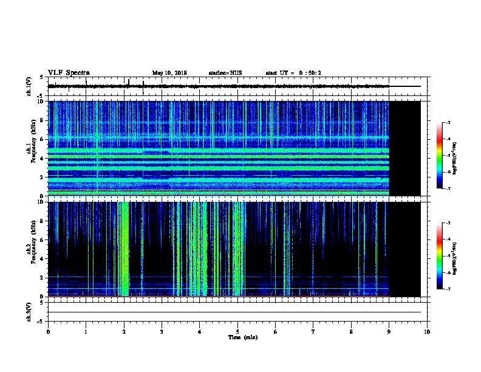This screenshot has width=481, height=372.
Task: Click the ch.2 broadband burst at 2 min
Action: coord(125,249)
